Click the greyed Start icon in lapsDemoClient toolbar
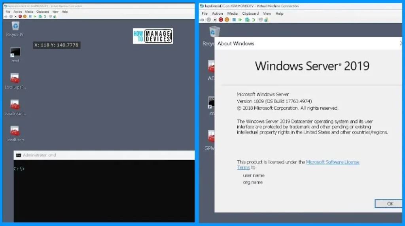Screen dimensions: 405x226 tap(11, 17)
